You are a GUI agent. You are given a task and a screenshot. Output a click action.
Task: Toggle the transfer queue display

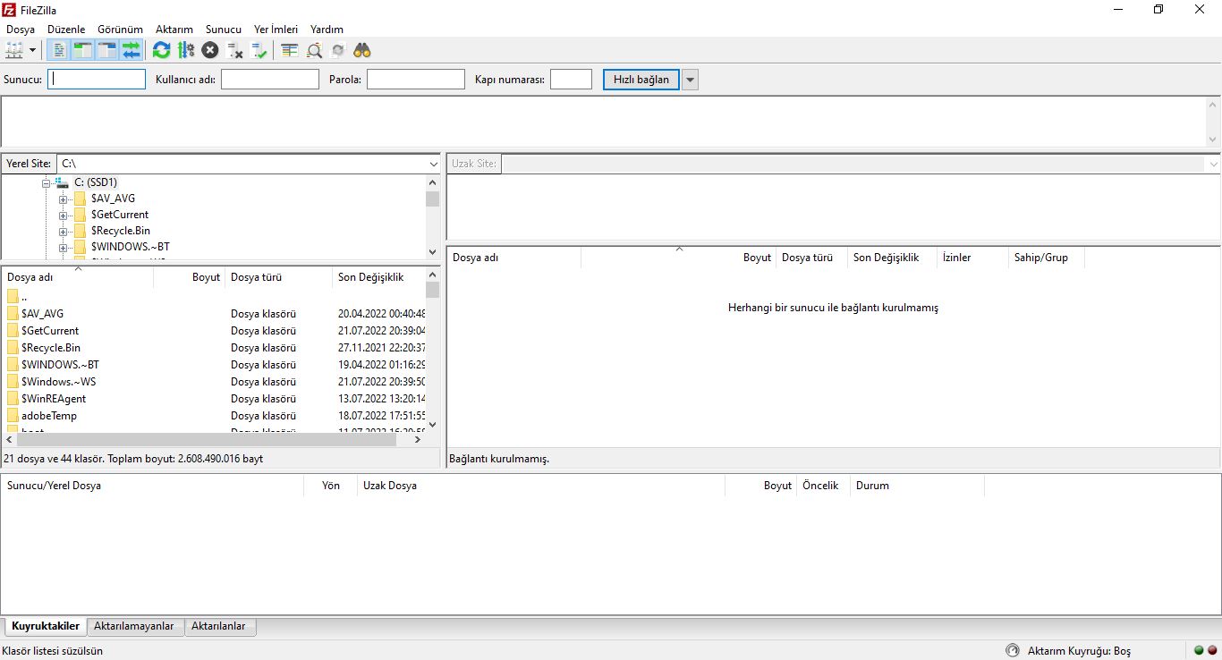pyautogui.click(x=132, y=50)
